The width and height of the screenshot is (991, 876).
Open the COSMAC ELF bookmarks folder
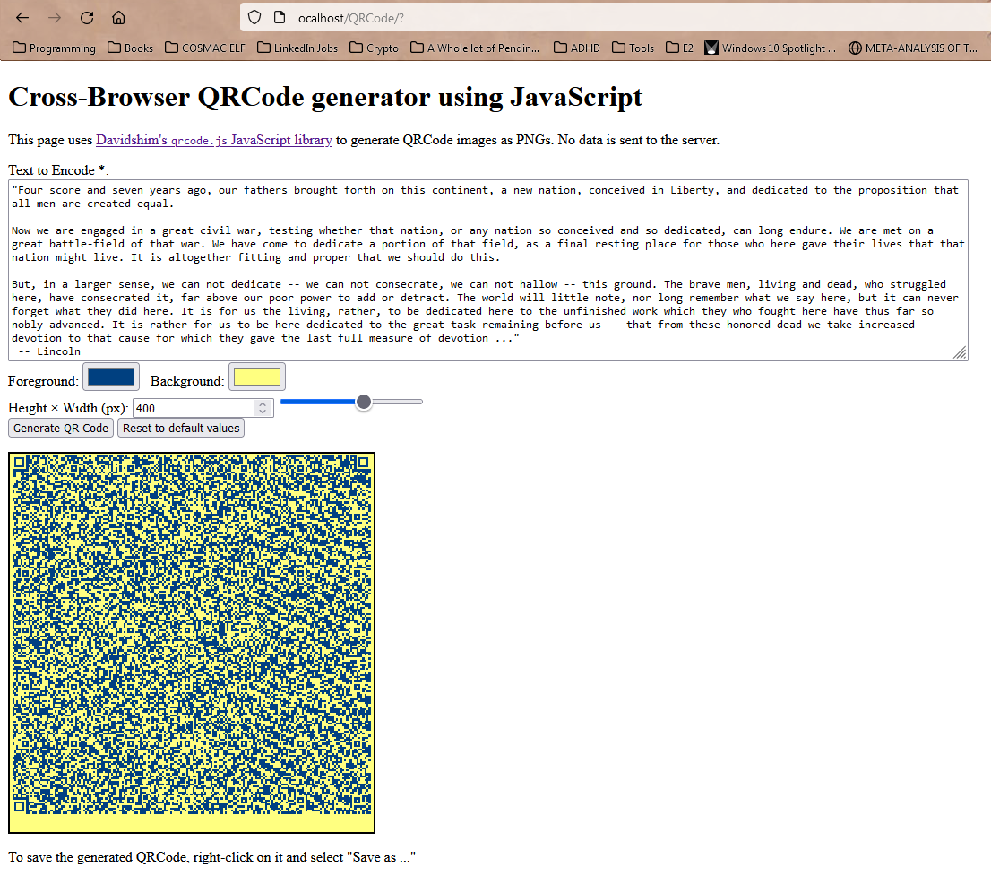(205, 48)
